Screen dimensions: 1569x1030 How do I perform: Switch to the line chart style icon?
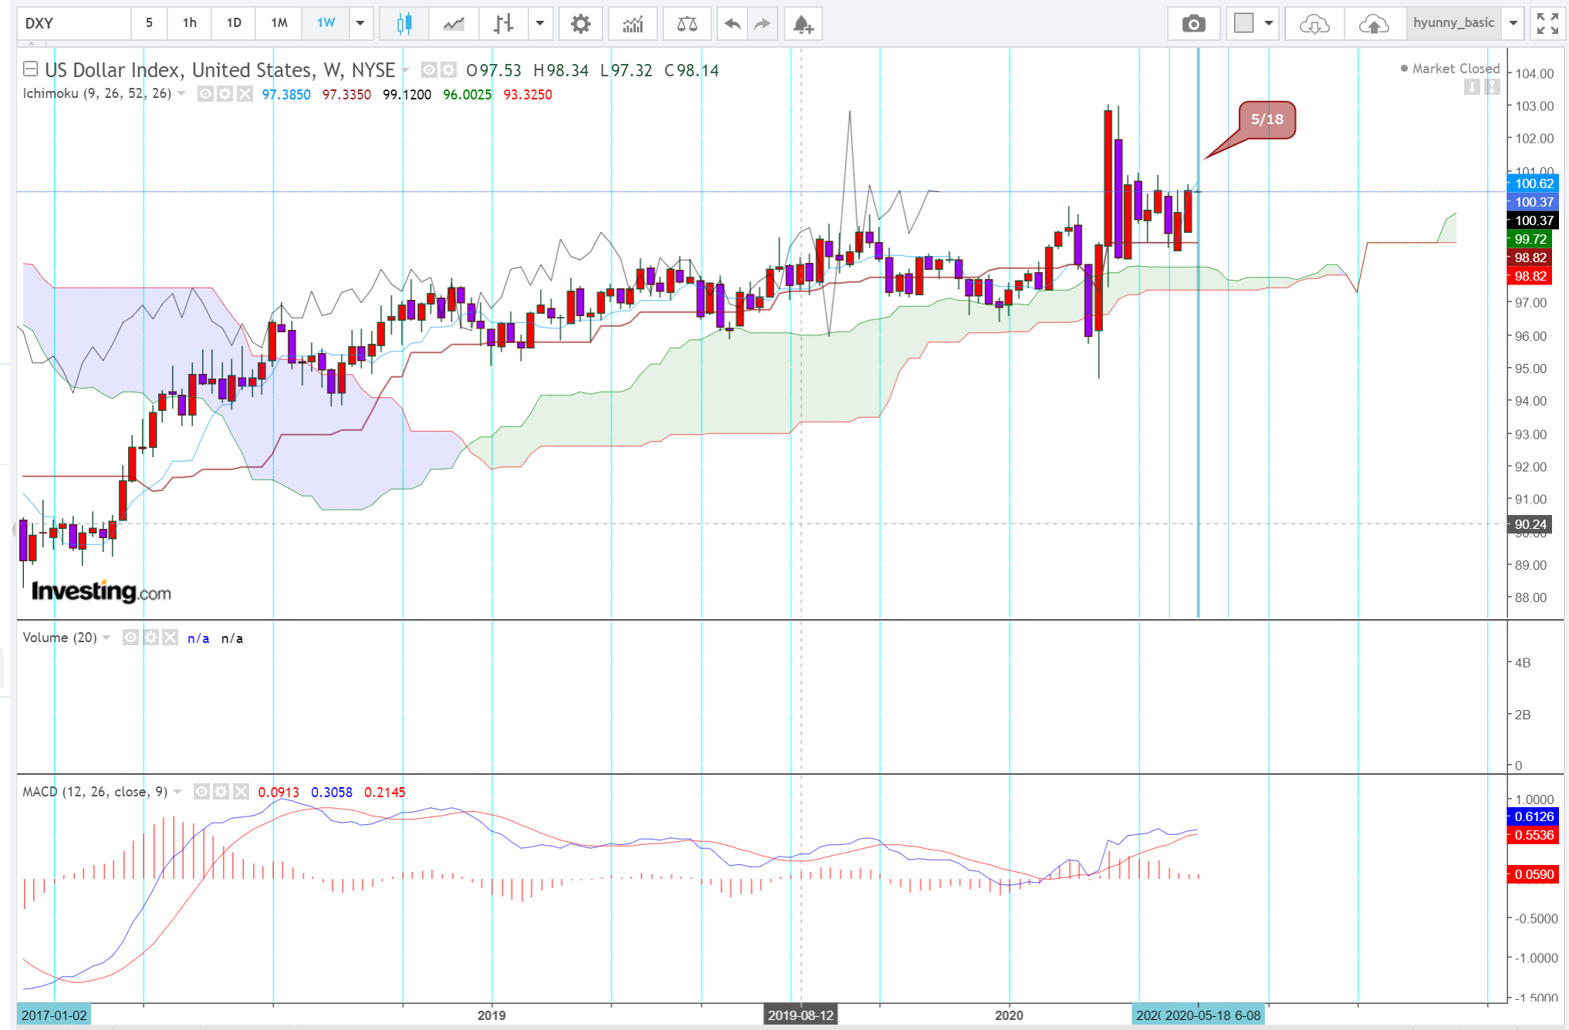(454, 23)
